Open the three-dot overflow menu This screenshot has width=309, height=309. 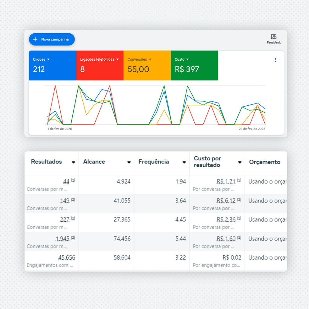[x=276, y=60]
